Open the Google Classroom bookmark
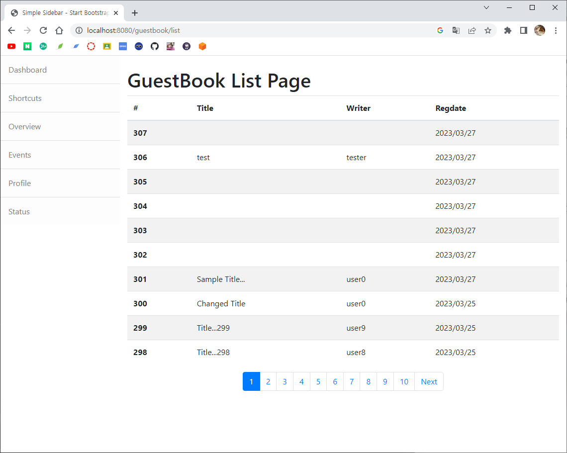The width and height of the screenshot is (567, 453). 107,46
